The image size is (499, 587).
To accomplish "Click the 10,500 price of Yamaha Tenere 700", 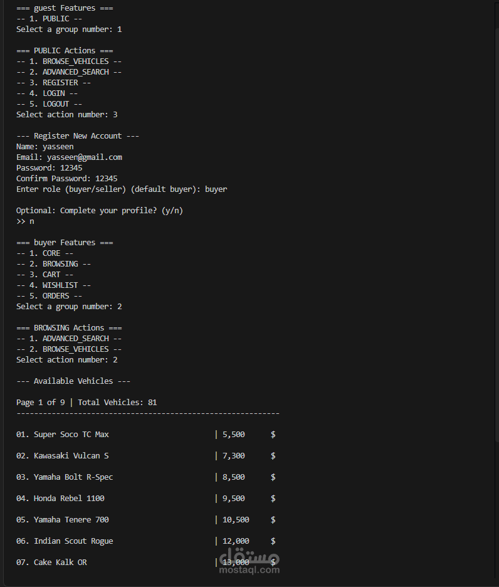I will [x=236, y=520].
